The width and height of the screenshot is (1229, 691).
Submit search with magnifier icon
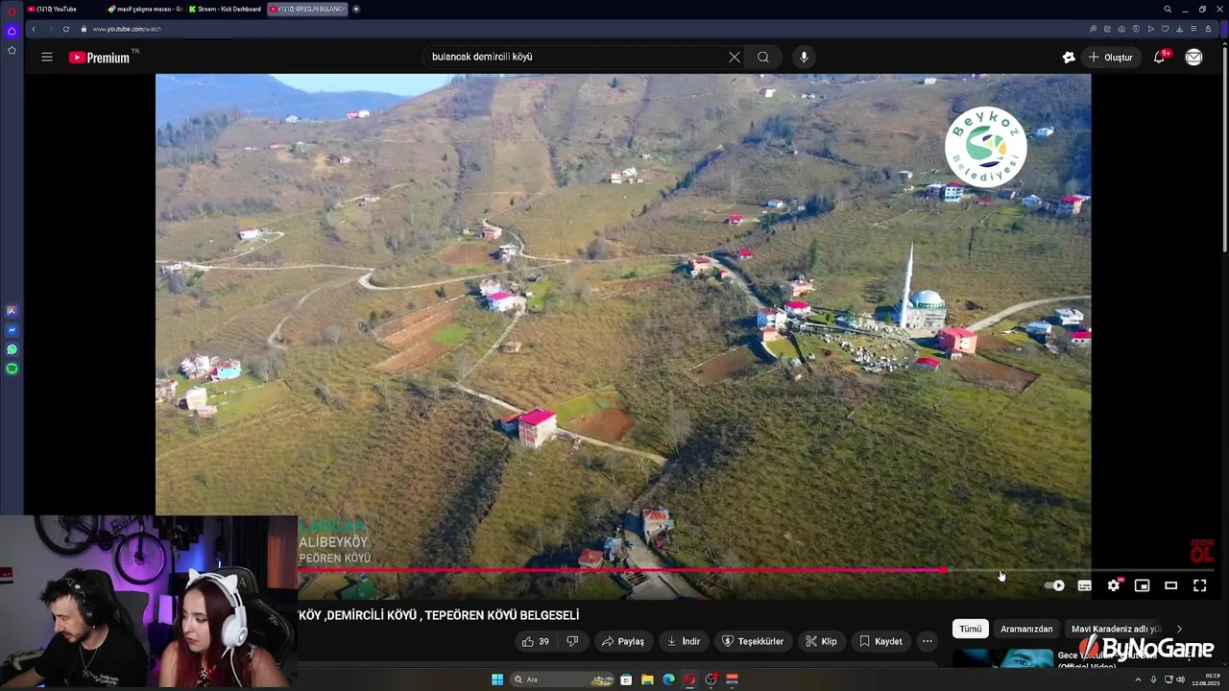(763, 57)
